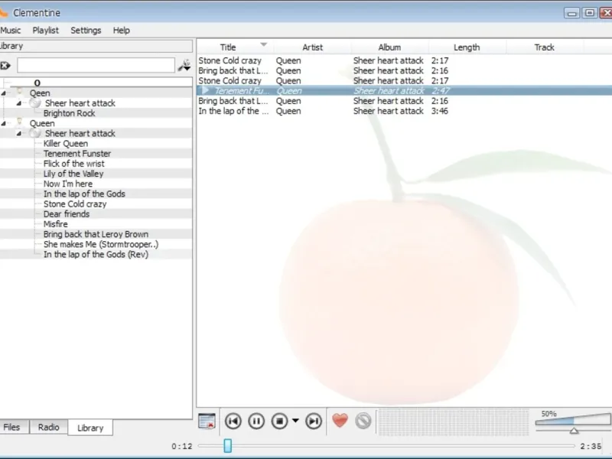Select Killer Queen in library
The image size is (612, 459).
point(66,144)
